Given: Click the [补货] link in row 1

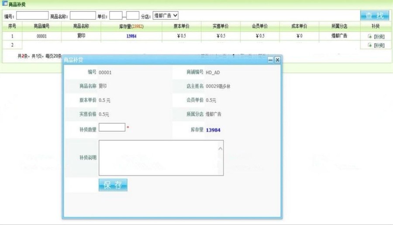Looking at the screenshot, I should 379,37.
